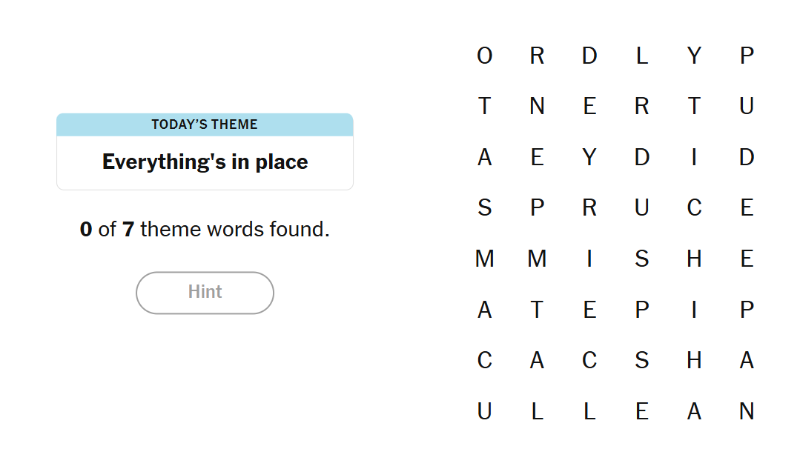Click the L between D and Y
Viewport: 800px width, 469px height.
641,56
